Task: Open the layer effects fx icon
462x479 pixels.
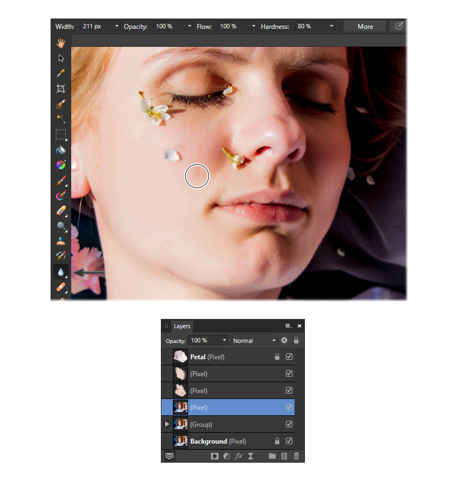Action: point(239,456)
